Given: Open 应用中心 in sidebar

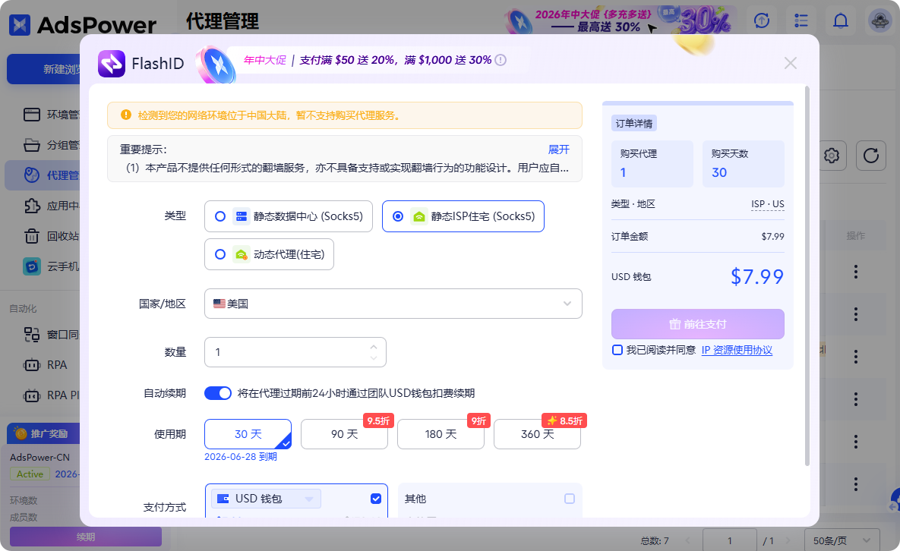Looking at the screenshot, I should coord(51,206).
